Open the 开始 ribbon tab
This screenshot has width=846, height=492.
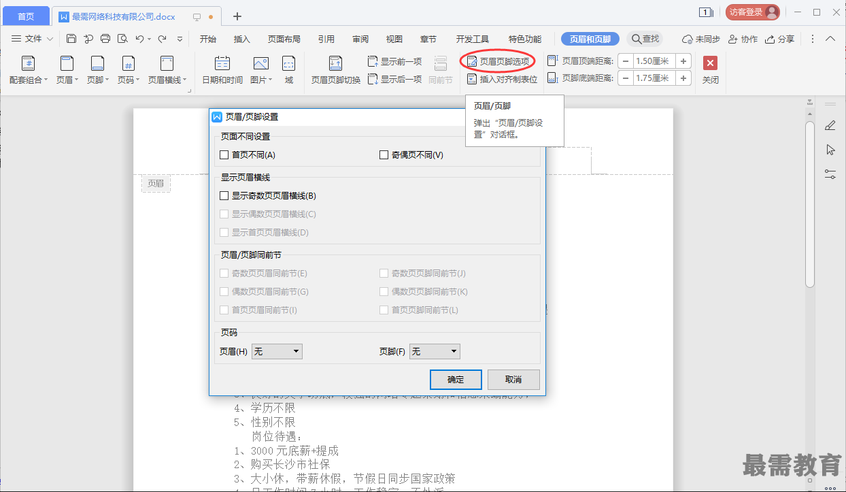click(208, 39)
